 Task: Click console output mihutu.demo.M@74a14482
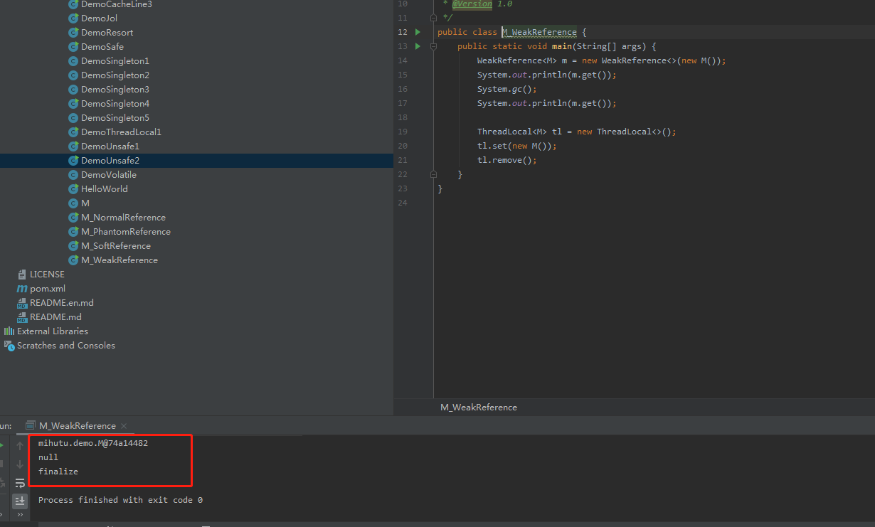click(x=93, y=443)
